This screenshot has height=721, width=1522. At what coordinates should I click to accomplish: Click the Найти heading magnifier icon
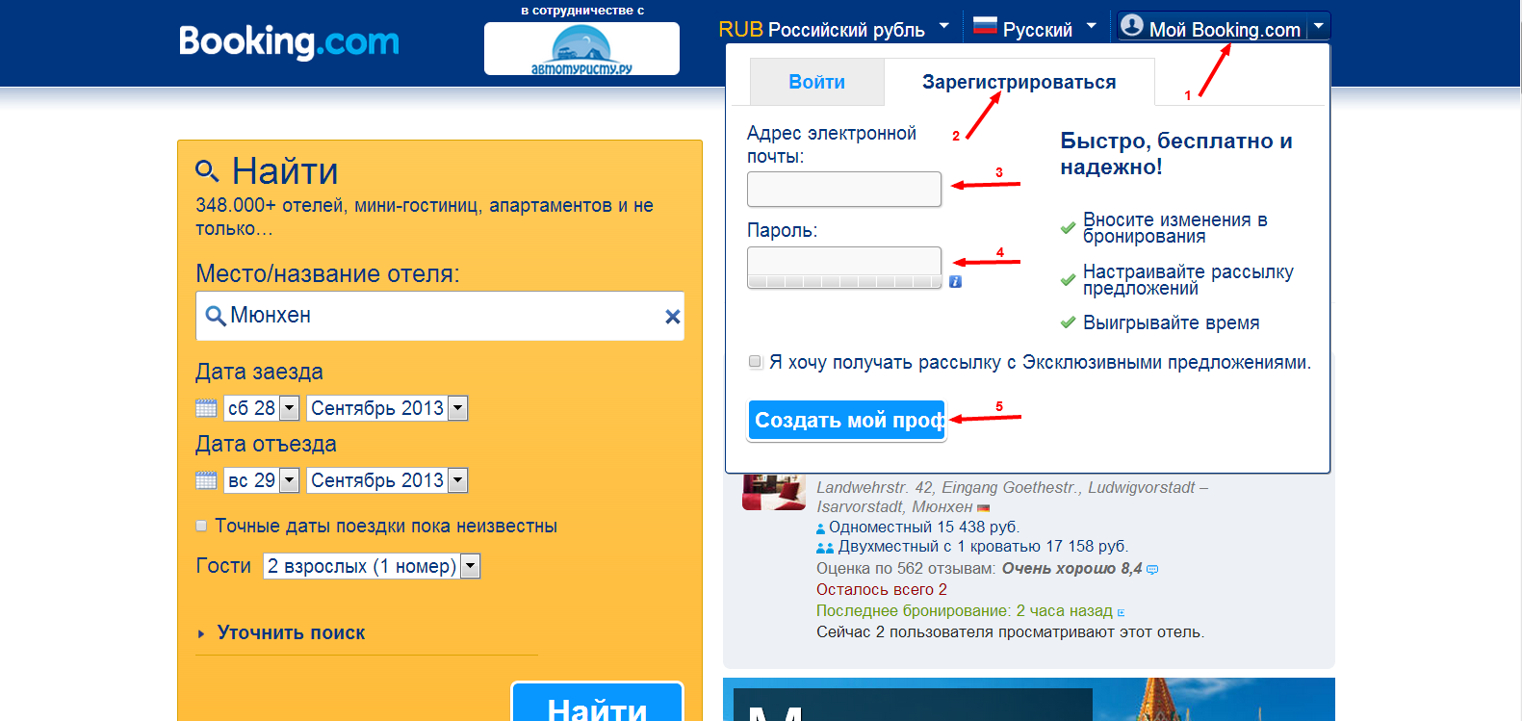pyautogui.click(x=207, y=171)
